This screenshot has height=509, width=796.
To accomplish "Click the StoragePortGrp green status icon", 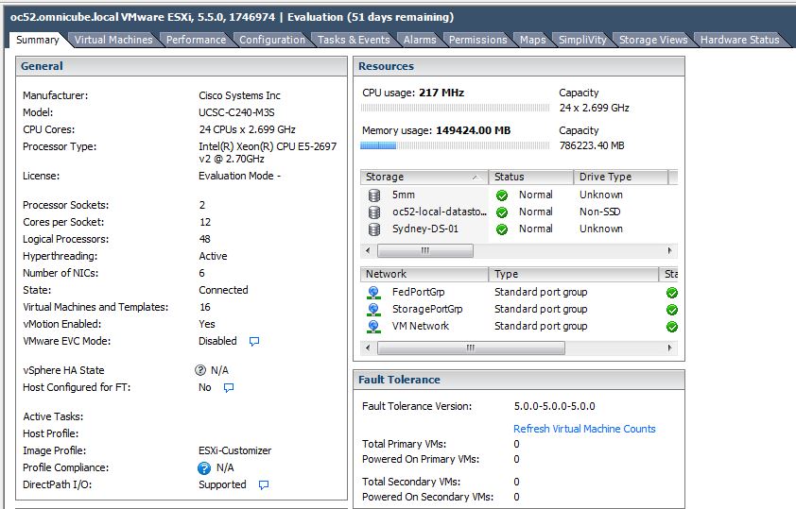I will 671,310.
